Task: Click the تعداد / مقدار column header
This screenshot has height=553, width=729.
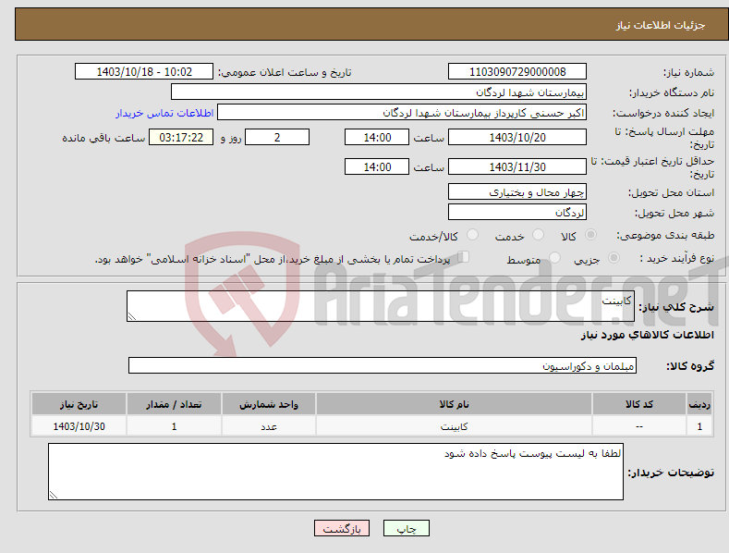Action: click(174, 404)
